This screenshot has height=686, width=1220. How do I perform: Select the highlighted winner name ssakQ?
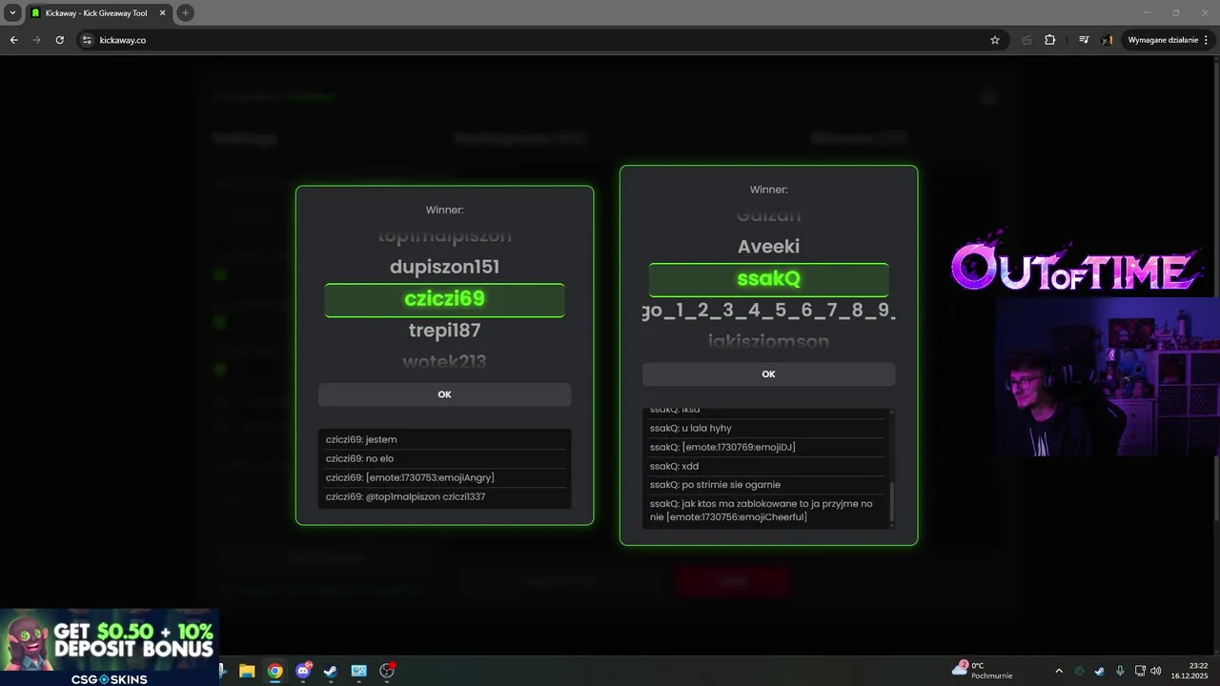(x=768, y=279)
